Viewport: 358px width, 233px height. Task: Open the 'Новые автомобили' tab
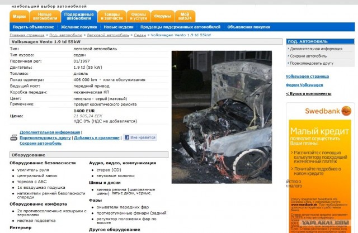[45, 16]
